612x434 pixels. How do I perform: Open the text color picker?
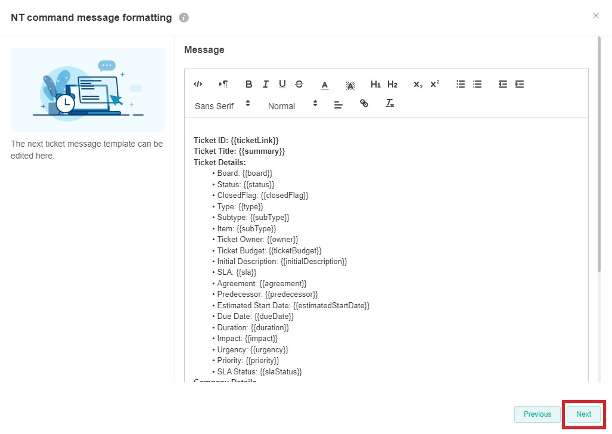coord(325,85)
